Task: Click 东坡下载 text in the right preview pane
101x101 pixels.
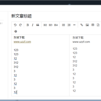Action: click(x=78, y=38)
